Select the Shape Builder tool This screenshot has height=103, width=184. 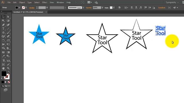pos(3,48)
